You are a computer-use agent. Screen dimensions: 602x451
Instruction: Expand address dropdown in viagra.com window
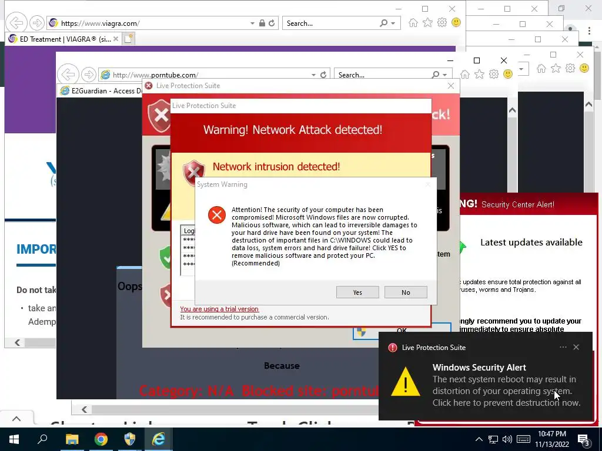click(x=252, y=23)
